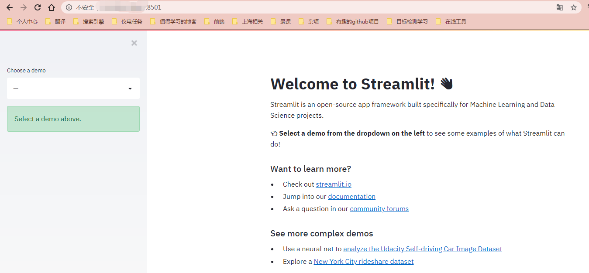
Task: Bookmark the page using the star icon
Action: (574, 7)
